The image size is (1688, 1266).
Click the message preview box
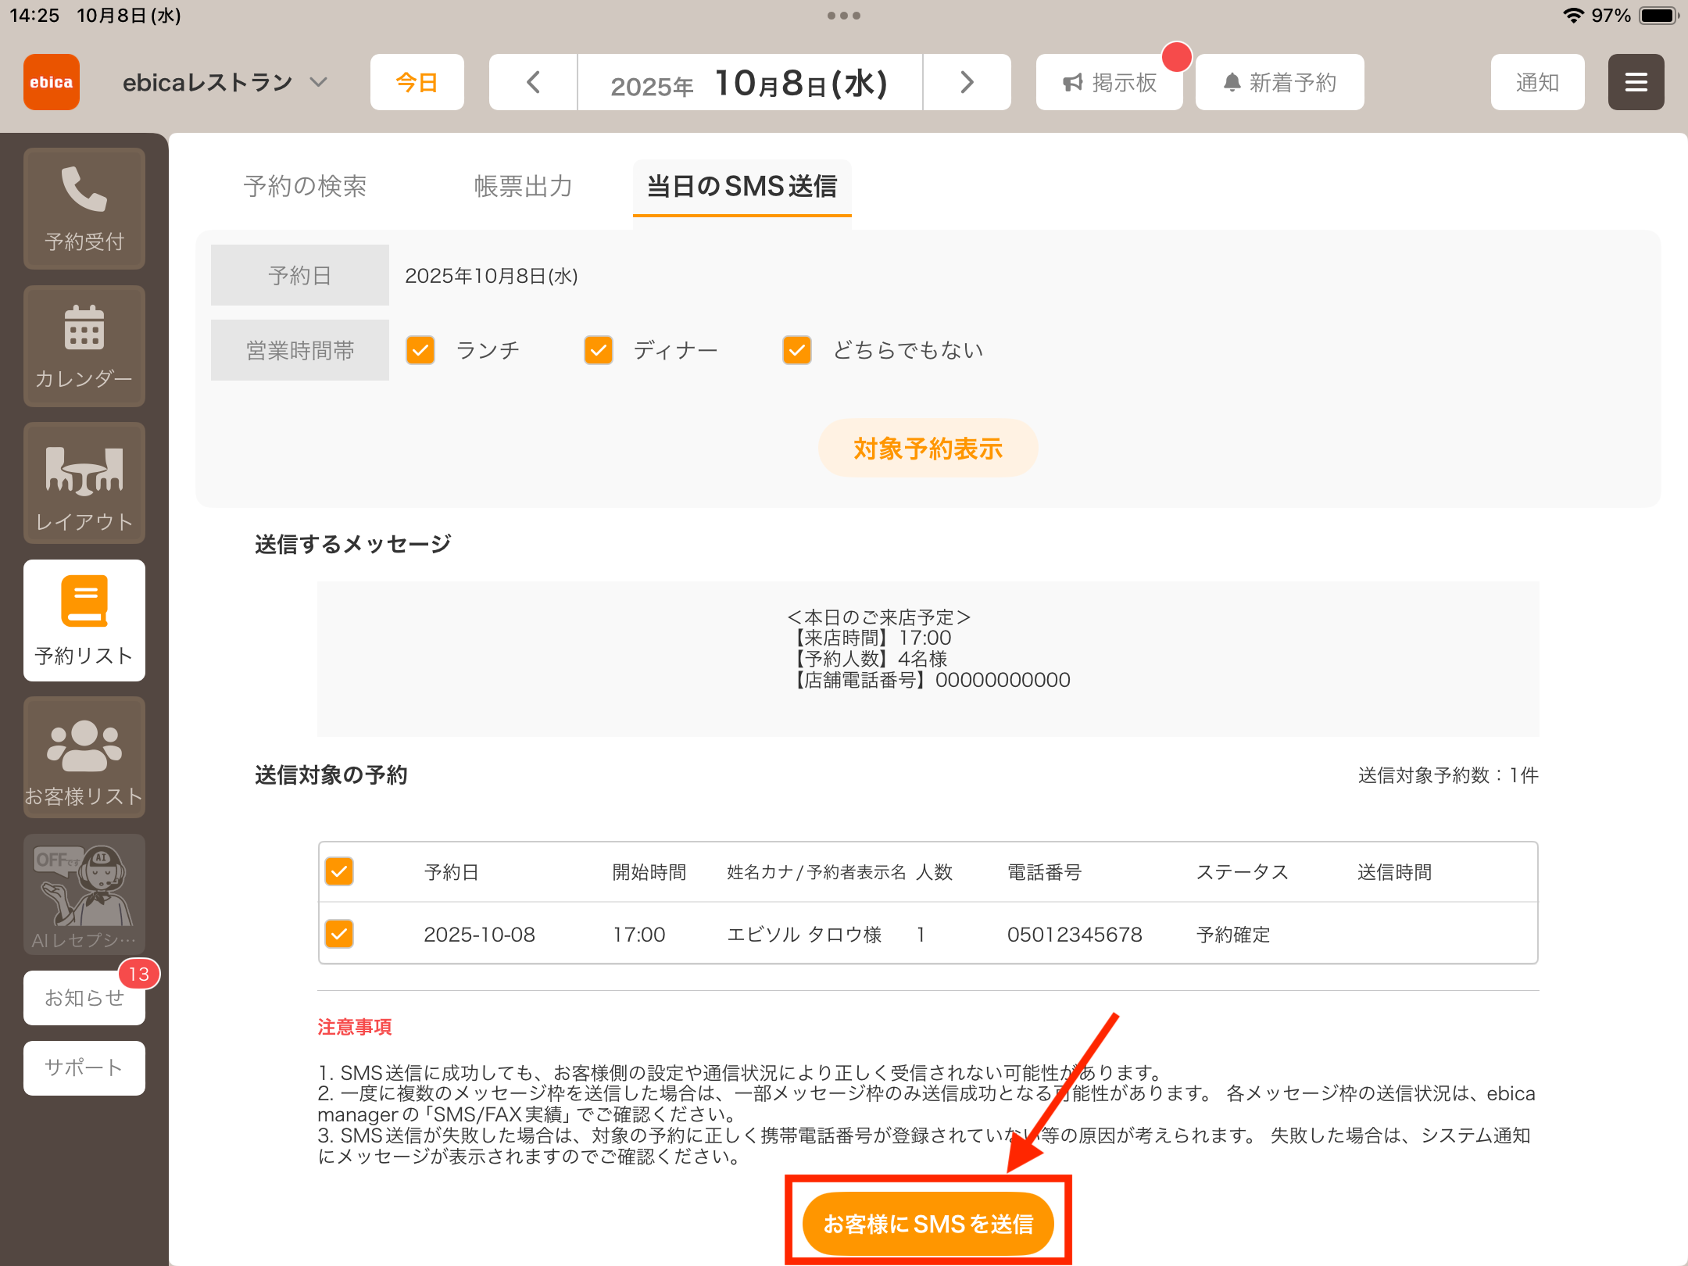click(x=928, y=659)
